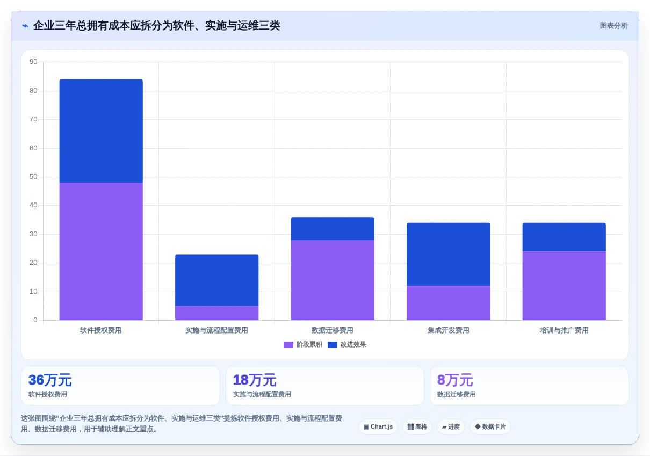Select the 8万元 数据迁移费用 card
Viewport: 650px width, 456px height.
tap(529, 386)
